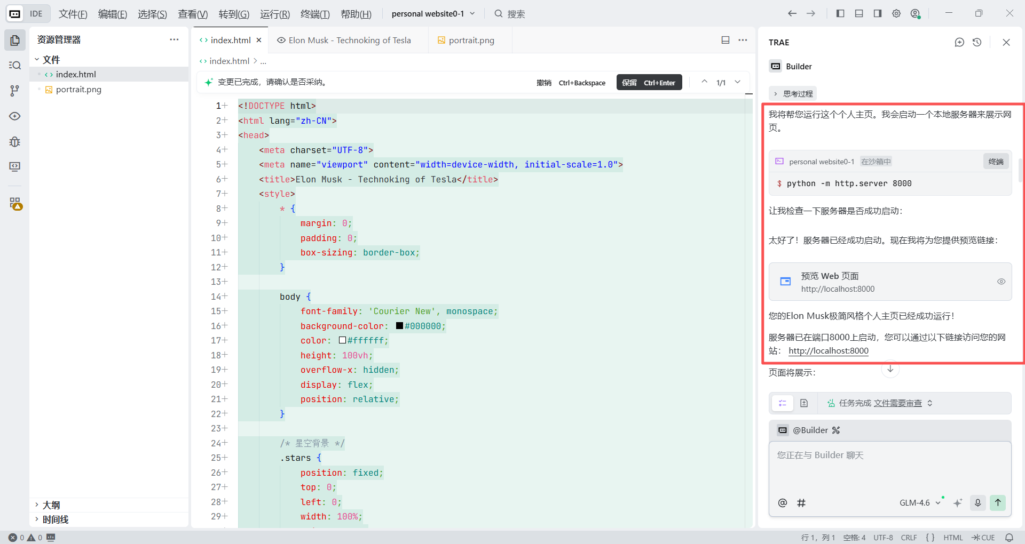Screen dimensions: 1025x544
Task: Open the GLM-4.6 model dropdown
Action: click(919, 502)
